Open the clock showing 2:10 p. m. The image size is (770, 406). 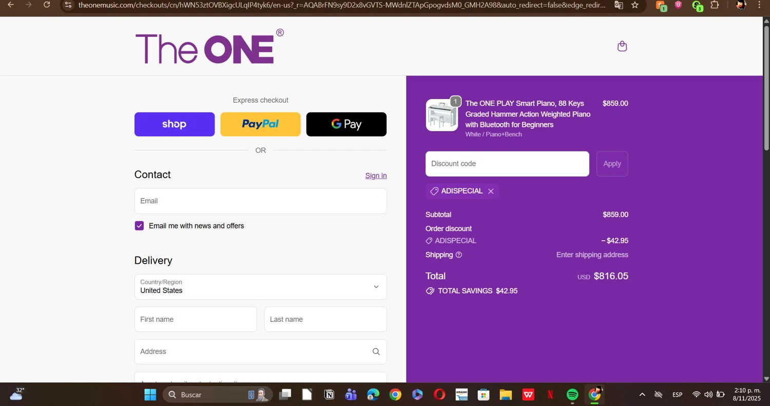(x=747, y=394)
